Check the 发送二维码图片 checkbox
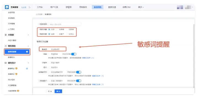This screenshot has width=197, height=99. coord(49,81)
